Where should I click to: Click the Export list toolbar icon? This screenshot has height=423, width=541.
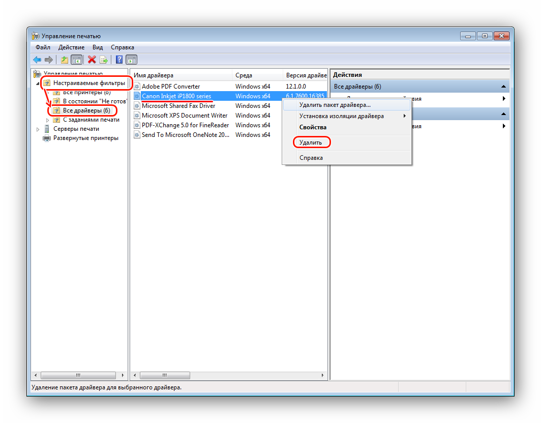click(103, 60)
